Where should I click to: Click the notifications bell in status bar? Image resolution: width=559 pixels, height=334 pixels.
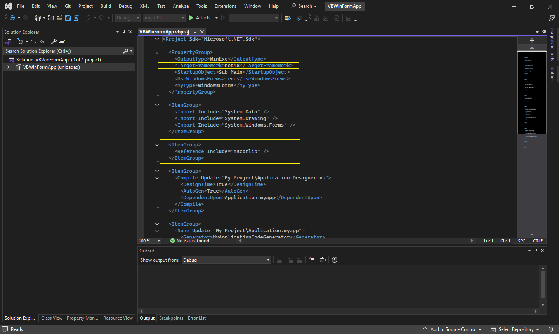point(550,329)
